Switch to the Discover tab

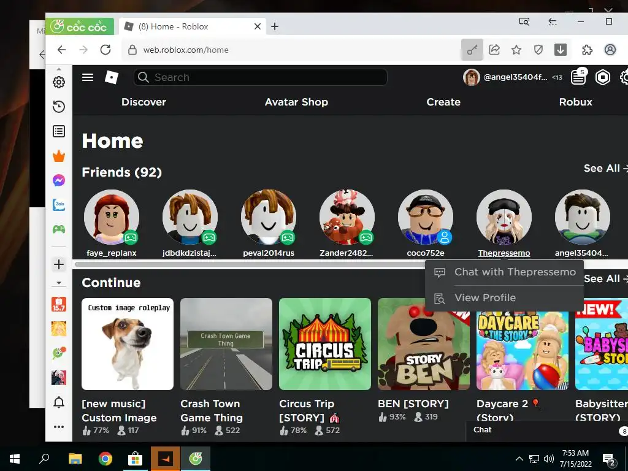tap(144, 102)
